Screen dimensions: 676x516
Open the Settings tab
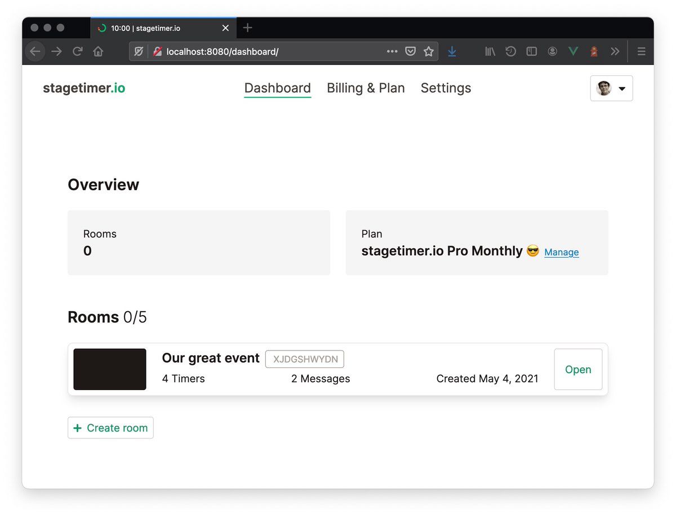pos(446,88)
